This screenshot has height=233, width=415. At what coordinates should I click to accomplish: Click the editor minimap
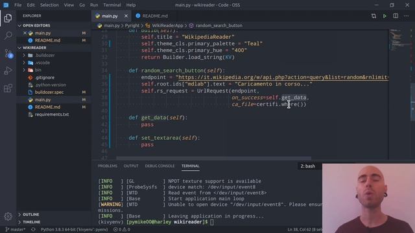pos(399,39)
